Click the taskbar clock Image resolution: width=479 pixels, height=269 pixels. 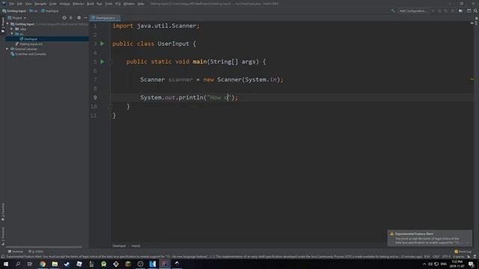coord(457,264)
